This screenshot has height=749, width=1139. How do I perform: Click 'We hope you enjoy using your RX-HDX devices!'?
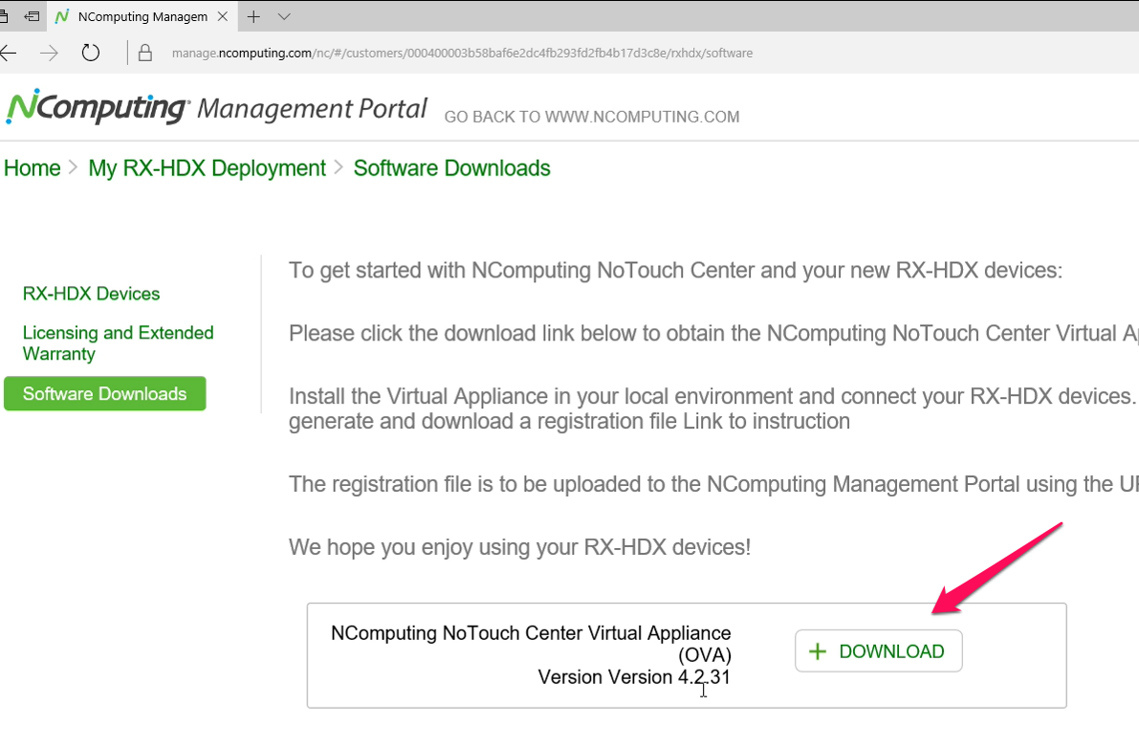519,547
